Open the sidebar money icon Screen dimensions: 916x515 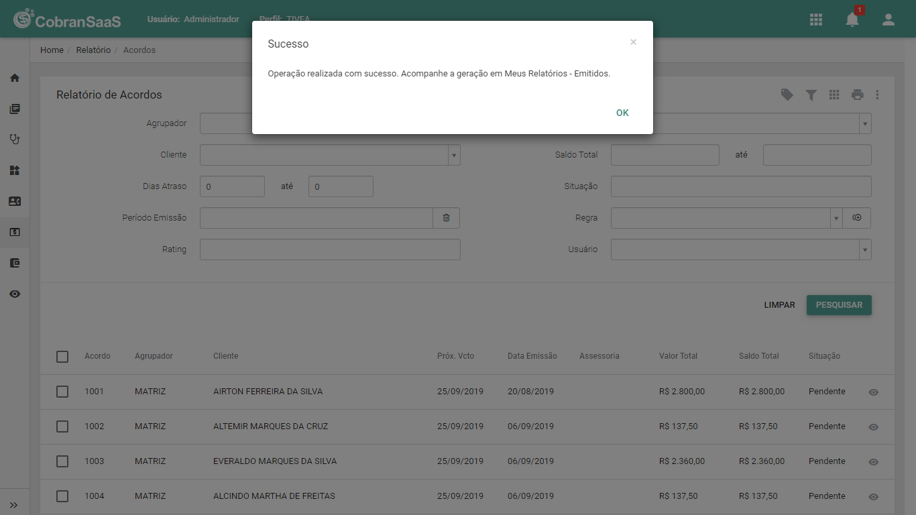(x=15, y=232)
